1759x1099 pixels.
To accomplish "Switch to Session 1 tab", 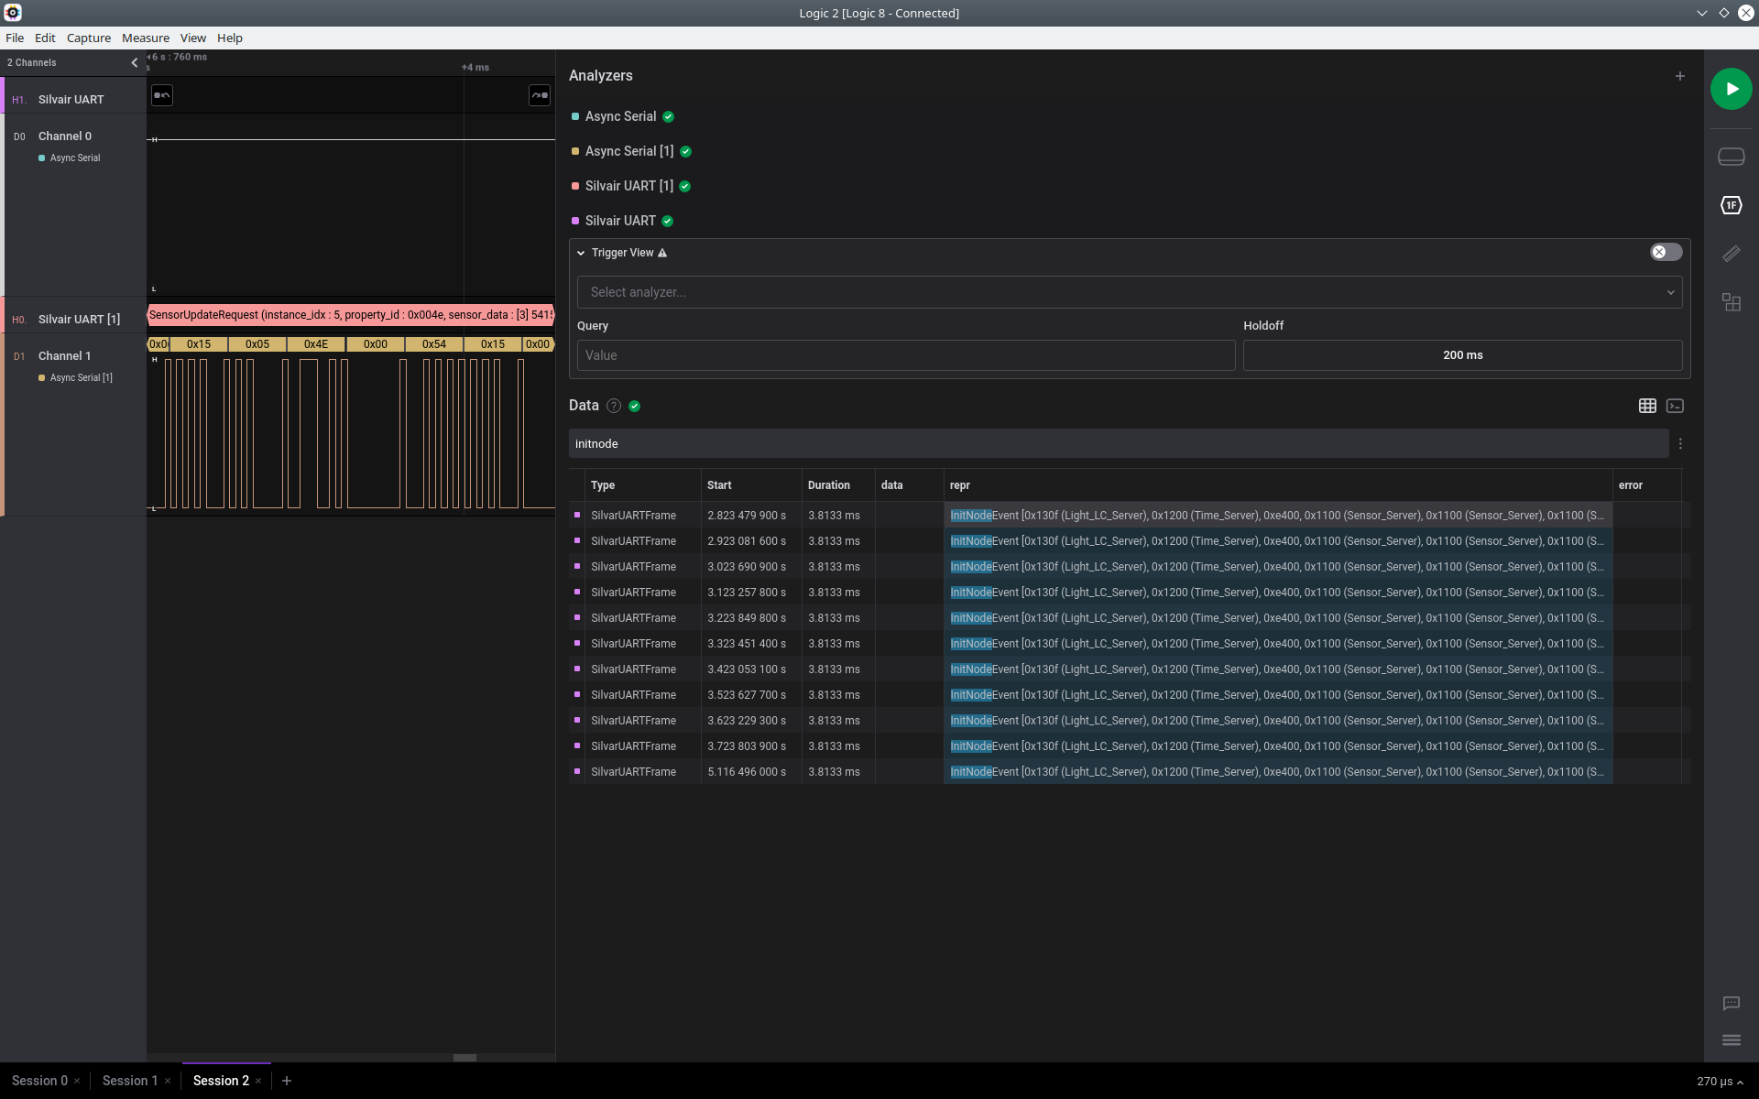I will click(129, 1081).
